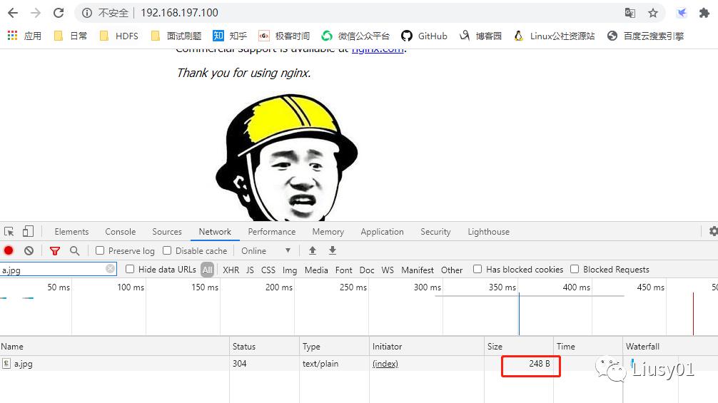Open the Apps grid bookmark
718x403 pixels.
(x=25, y=36)
